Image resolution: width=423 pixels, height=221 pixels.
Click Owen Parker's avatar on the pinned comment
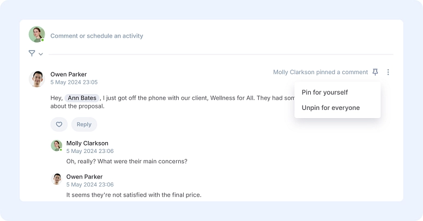pos(37,78)
